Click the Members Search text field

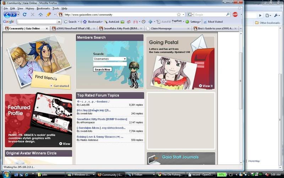click(x=110, y=64)
